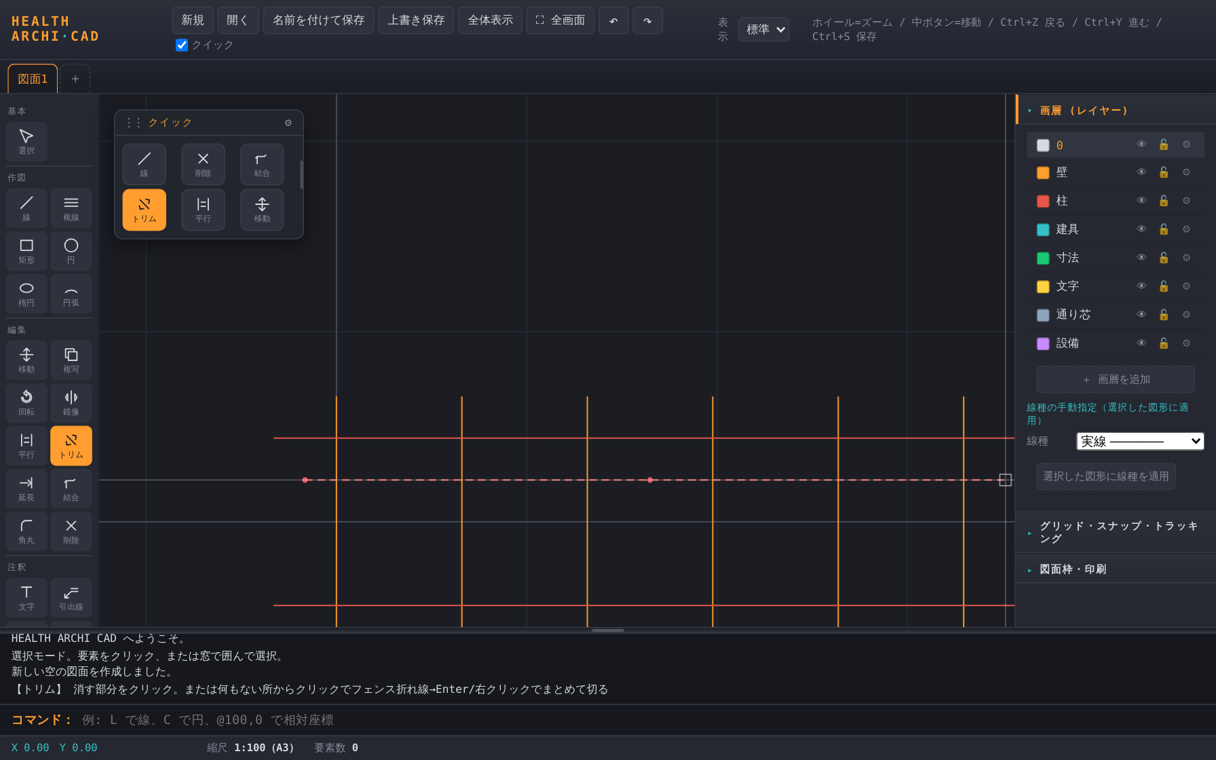Screen dimensions: 1216x760
Task: Select the 平行 parallel tool in the left toolbar
Action: [26, 445]
